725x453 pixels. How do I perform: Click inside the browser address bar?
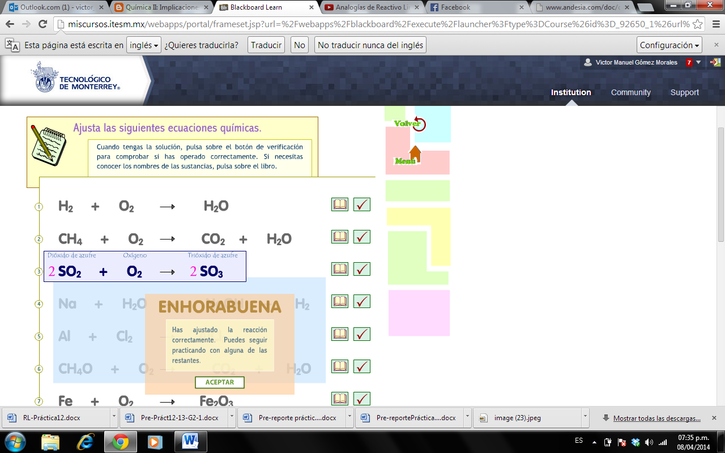340,25
